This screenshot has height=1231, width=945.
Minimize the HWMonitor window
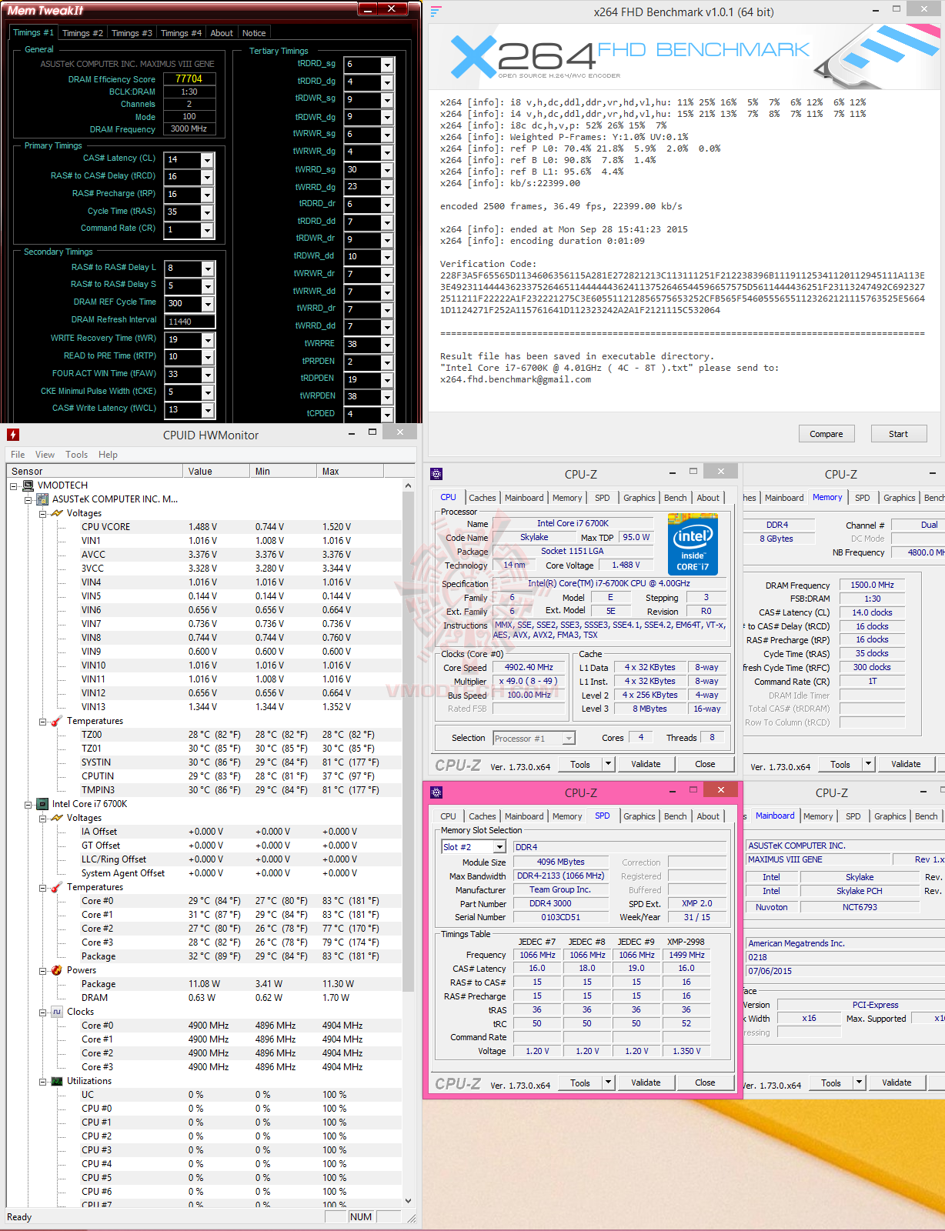pyautogui.click(x=351, y=433)
